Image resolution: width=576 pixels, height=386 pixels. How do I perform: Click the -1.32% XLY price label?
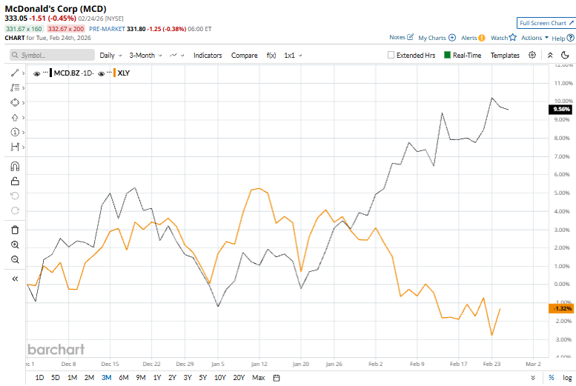(x=561, y=308)
